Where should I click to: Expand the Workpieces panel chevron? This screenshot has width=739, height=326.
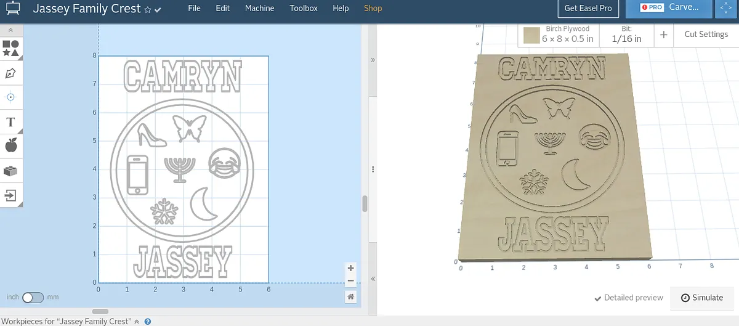click(137, 322)
